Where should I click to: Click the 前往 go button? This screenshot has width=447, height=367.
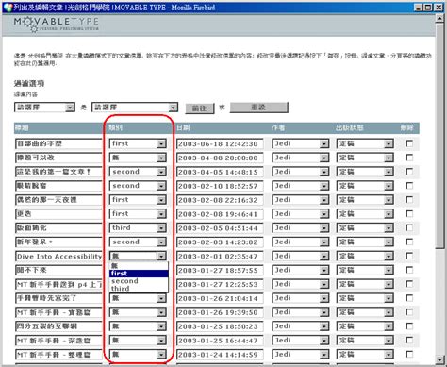pos(199,108)
